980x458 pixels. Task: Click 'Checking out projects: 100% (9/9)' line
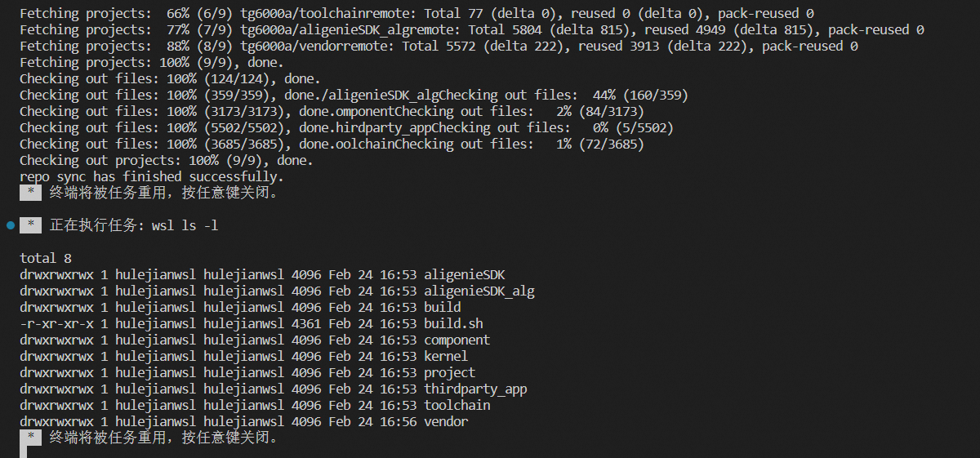pos(167,160)
